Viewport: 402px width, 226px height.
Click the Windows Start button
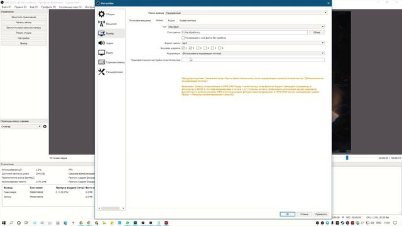pyautogui.click(x=4, y=223)
